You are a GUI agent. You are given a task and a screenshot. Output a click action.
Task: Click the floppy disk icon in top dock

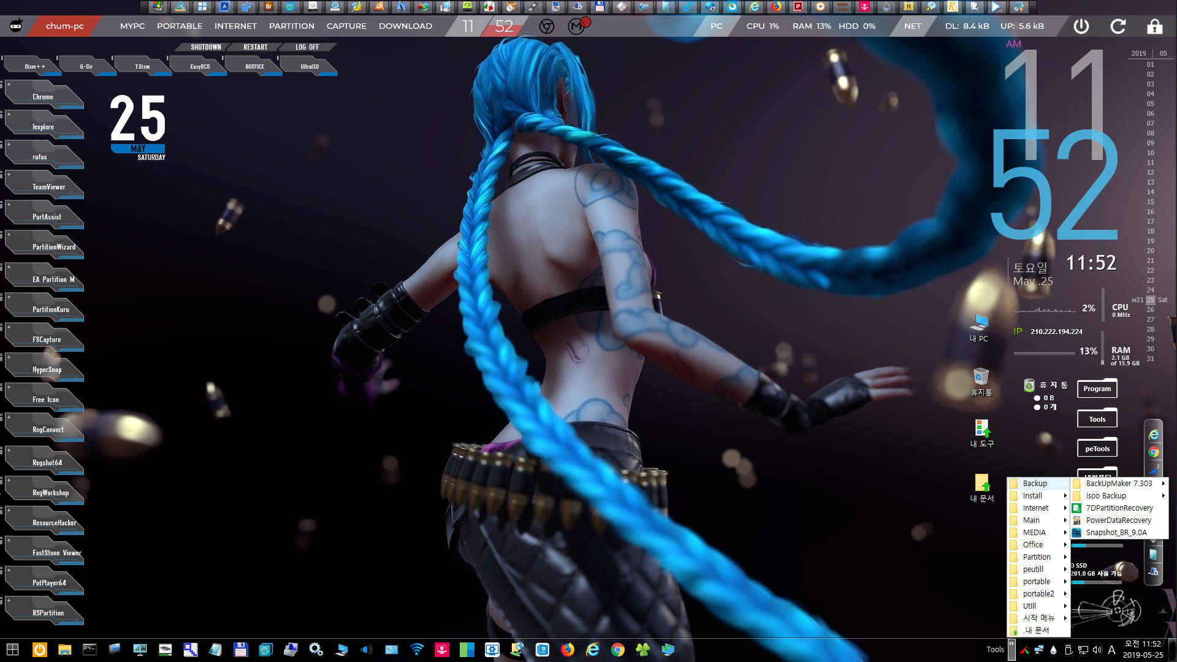click(600, 7)
